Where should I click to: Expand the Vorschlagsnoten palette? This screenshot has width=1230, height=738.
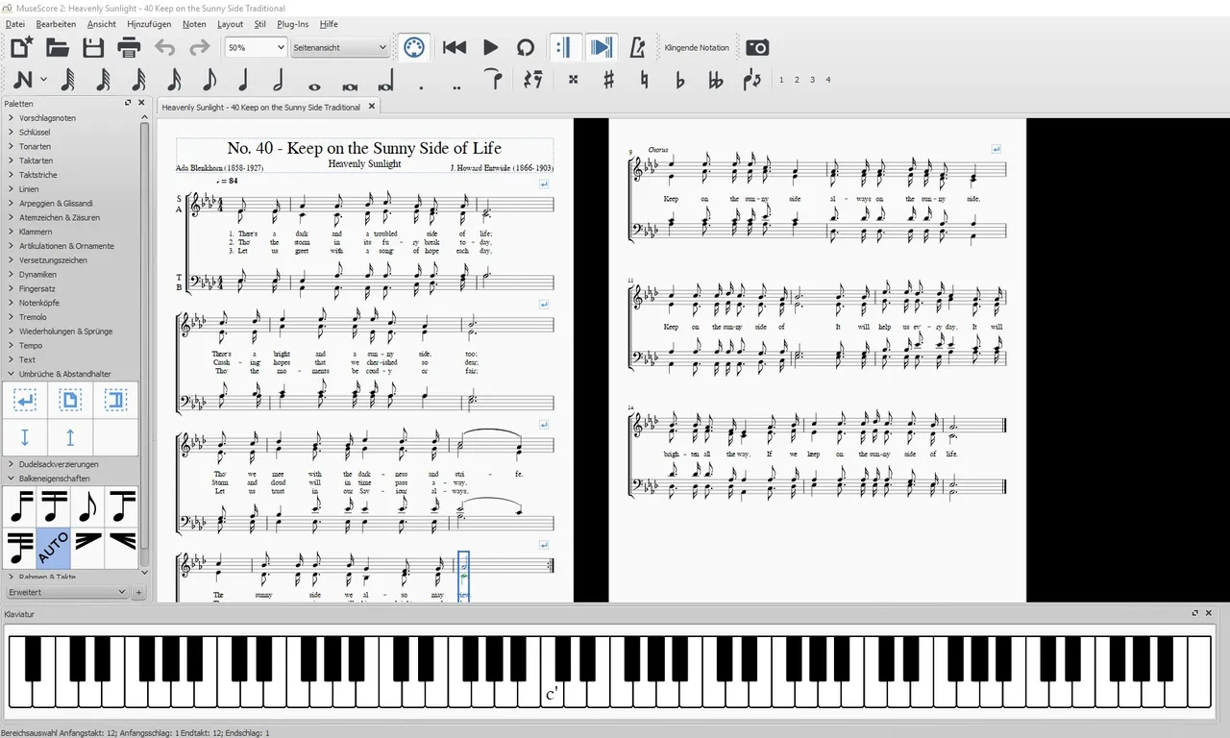coord(48,118)
